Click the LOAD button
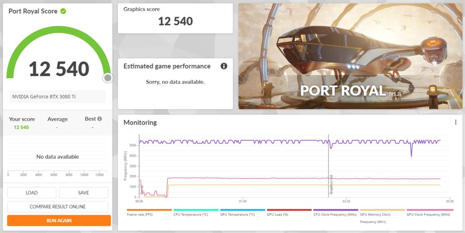 [x=32, y=193]
